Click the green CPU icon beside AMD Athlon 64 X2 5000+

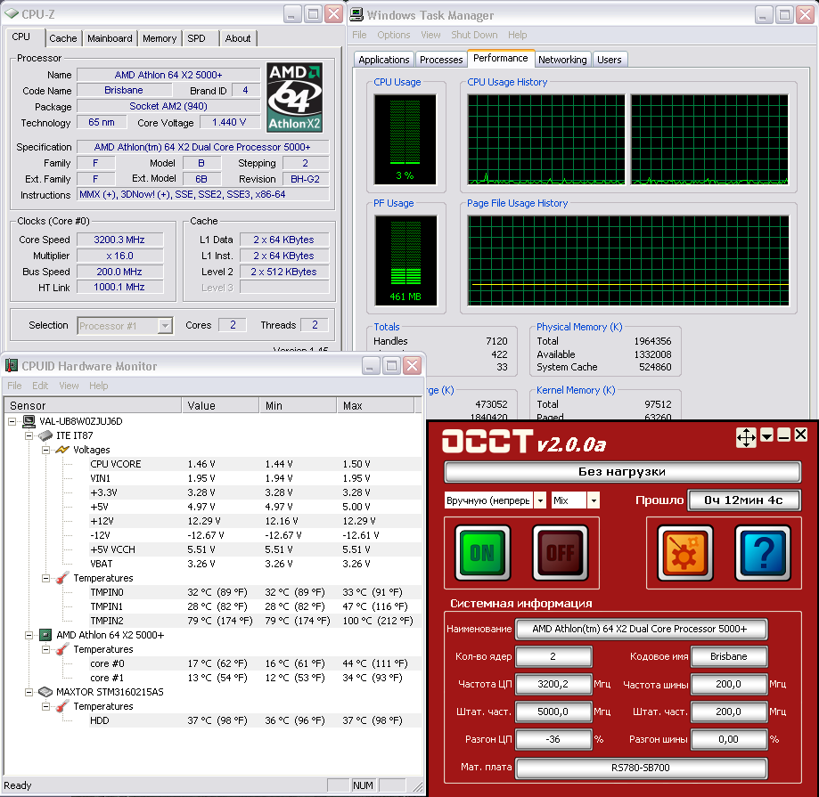pos(46,635)
